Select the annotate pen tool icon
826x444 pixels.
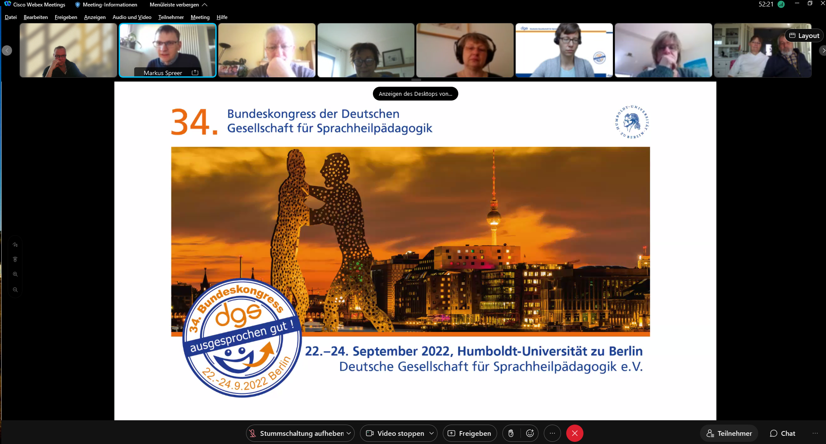[15, 245]
